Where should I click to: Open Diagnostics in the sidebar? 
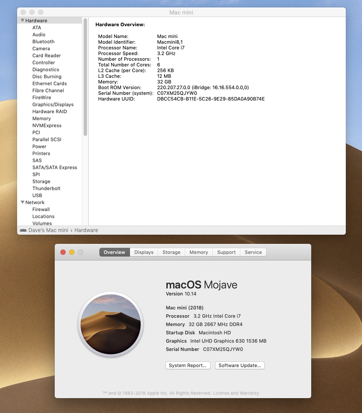tap(46, 69)
